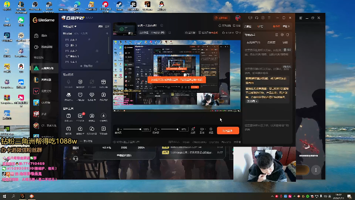Open the binoculars tool icon in interactive tools
Viewport: 355px width, 200px height.
68,95
